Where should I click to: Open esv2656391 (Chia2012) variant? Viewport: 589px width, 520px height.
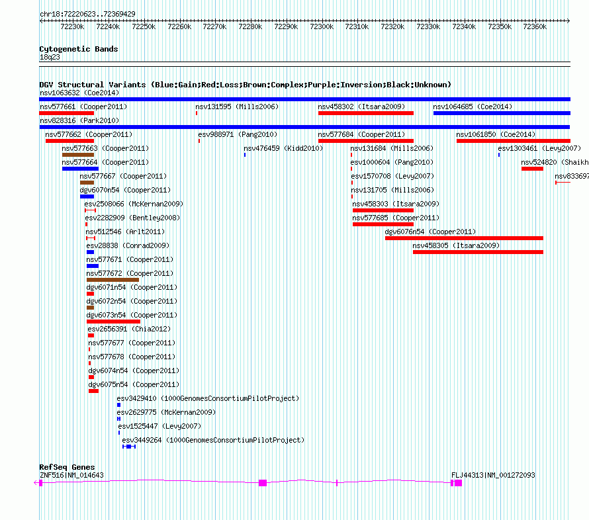tap(129, 329)
